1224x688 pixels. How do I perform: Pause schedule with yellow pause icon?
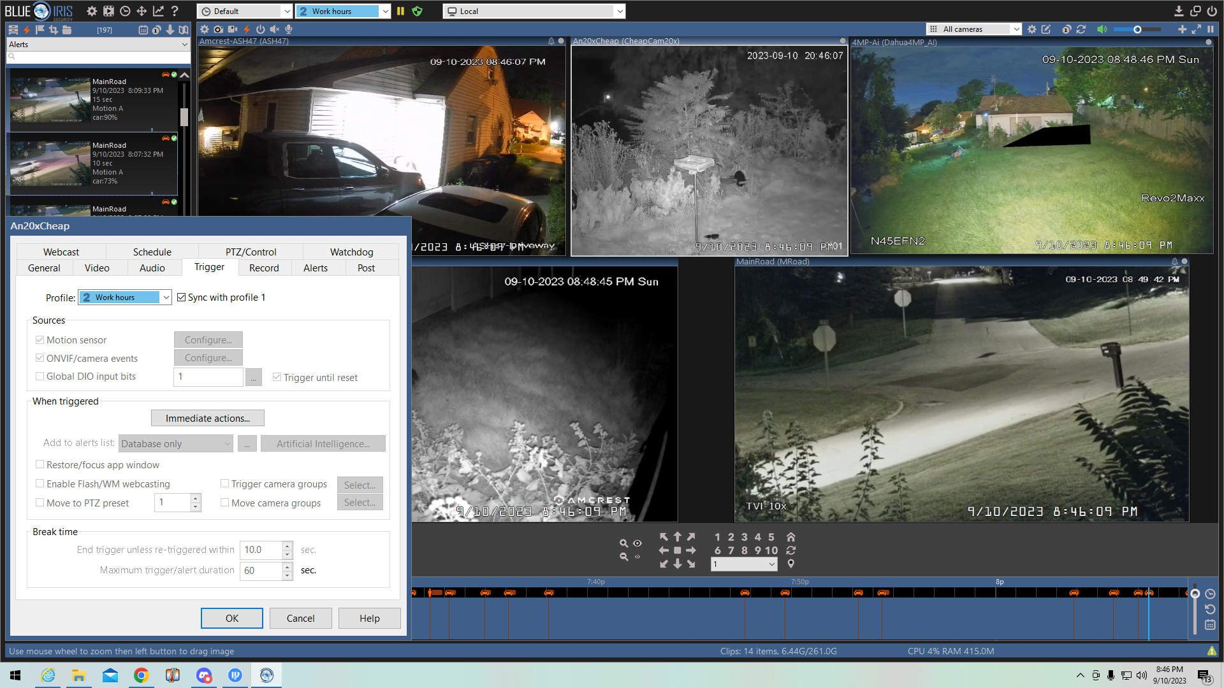tap(400, 11)
